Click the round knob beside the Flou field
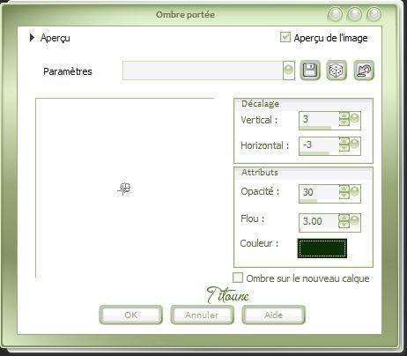Screen dimensions: 407x356 [355, 220]
